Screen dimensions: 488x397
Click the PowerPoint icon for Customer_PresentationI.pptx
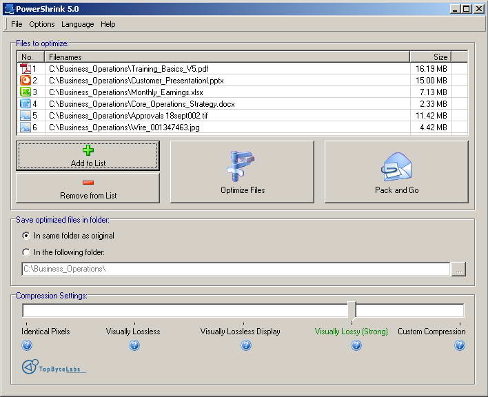(26, 80)
